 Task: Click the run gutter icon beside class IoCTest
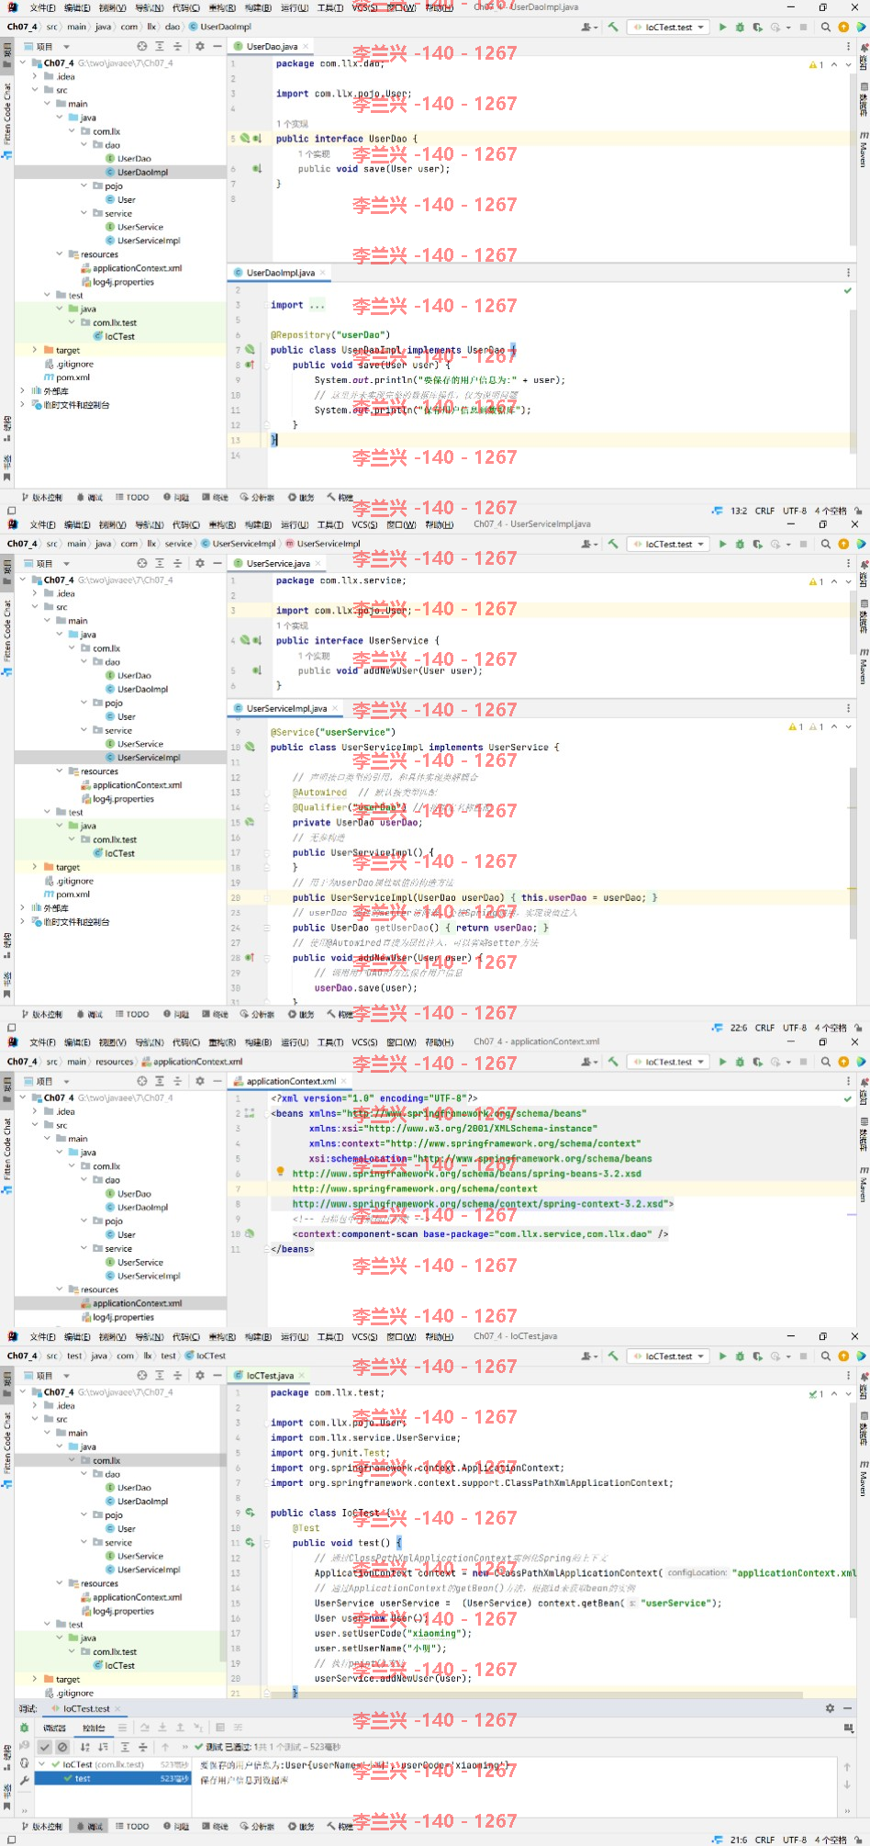[250, 1513]
